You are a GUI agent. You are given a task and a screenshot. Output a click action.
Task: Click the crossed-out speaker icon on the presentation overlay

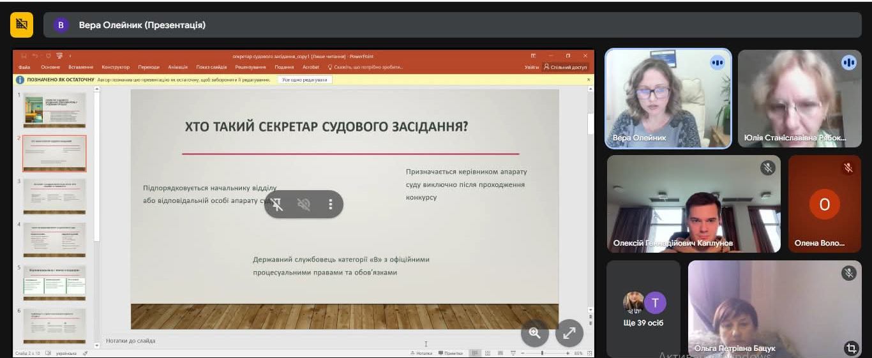304,204
